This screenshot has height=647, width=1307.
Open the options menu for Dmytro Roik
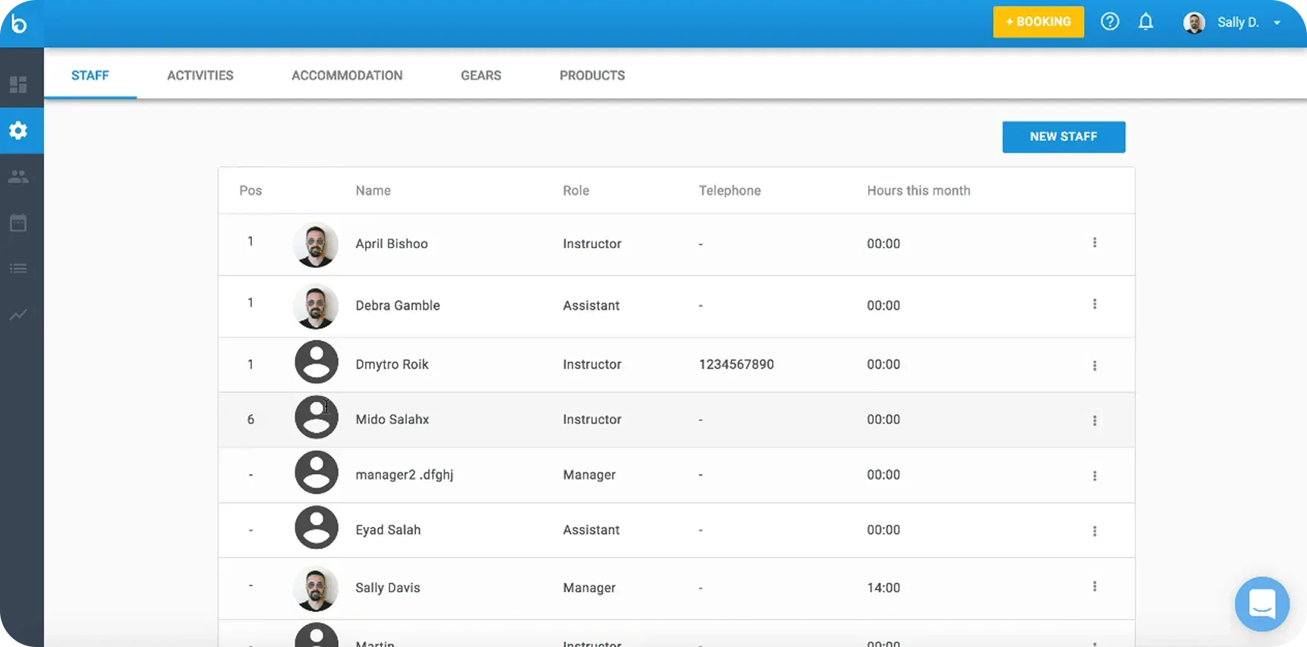tap(1094, 365)
